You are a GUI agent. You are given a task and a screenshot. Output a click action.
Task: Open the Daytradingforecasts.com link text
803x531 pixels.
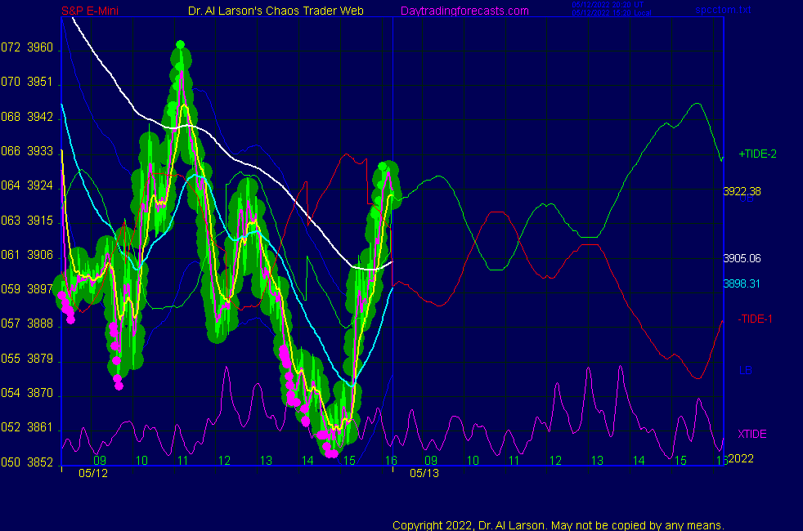pyautogui.click(x=464, y=11)
